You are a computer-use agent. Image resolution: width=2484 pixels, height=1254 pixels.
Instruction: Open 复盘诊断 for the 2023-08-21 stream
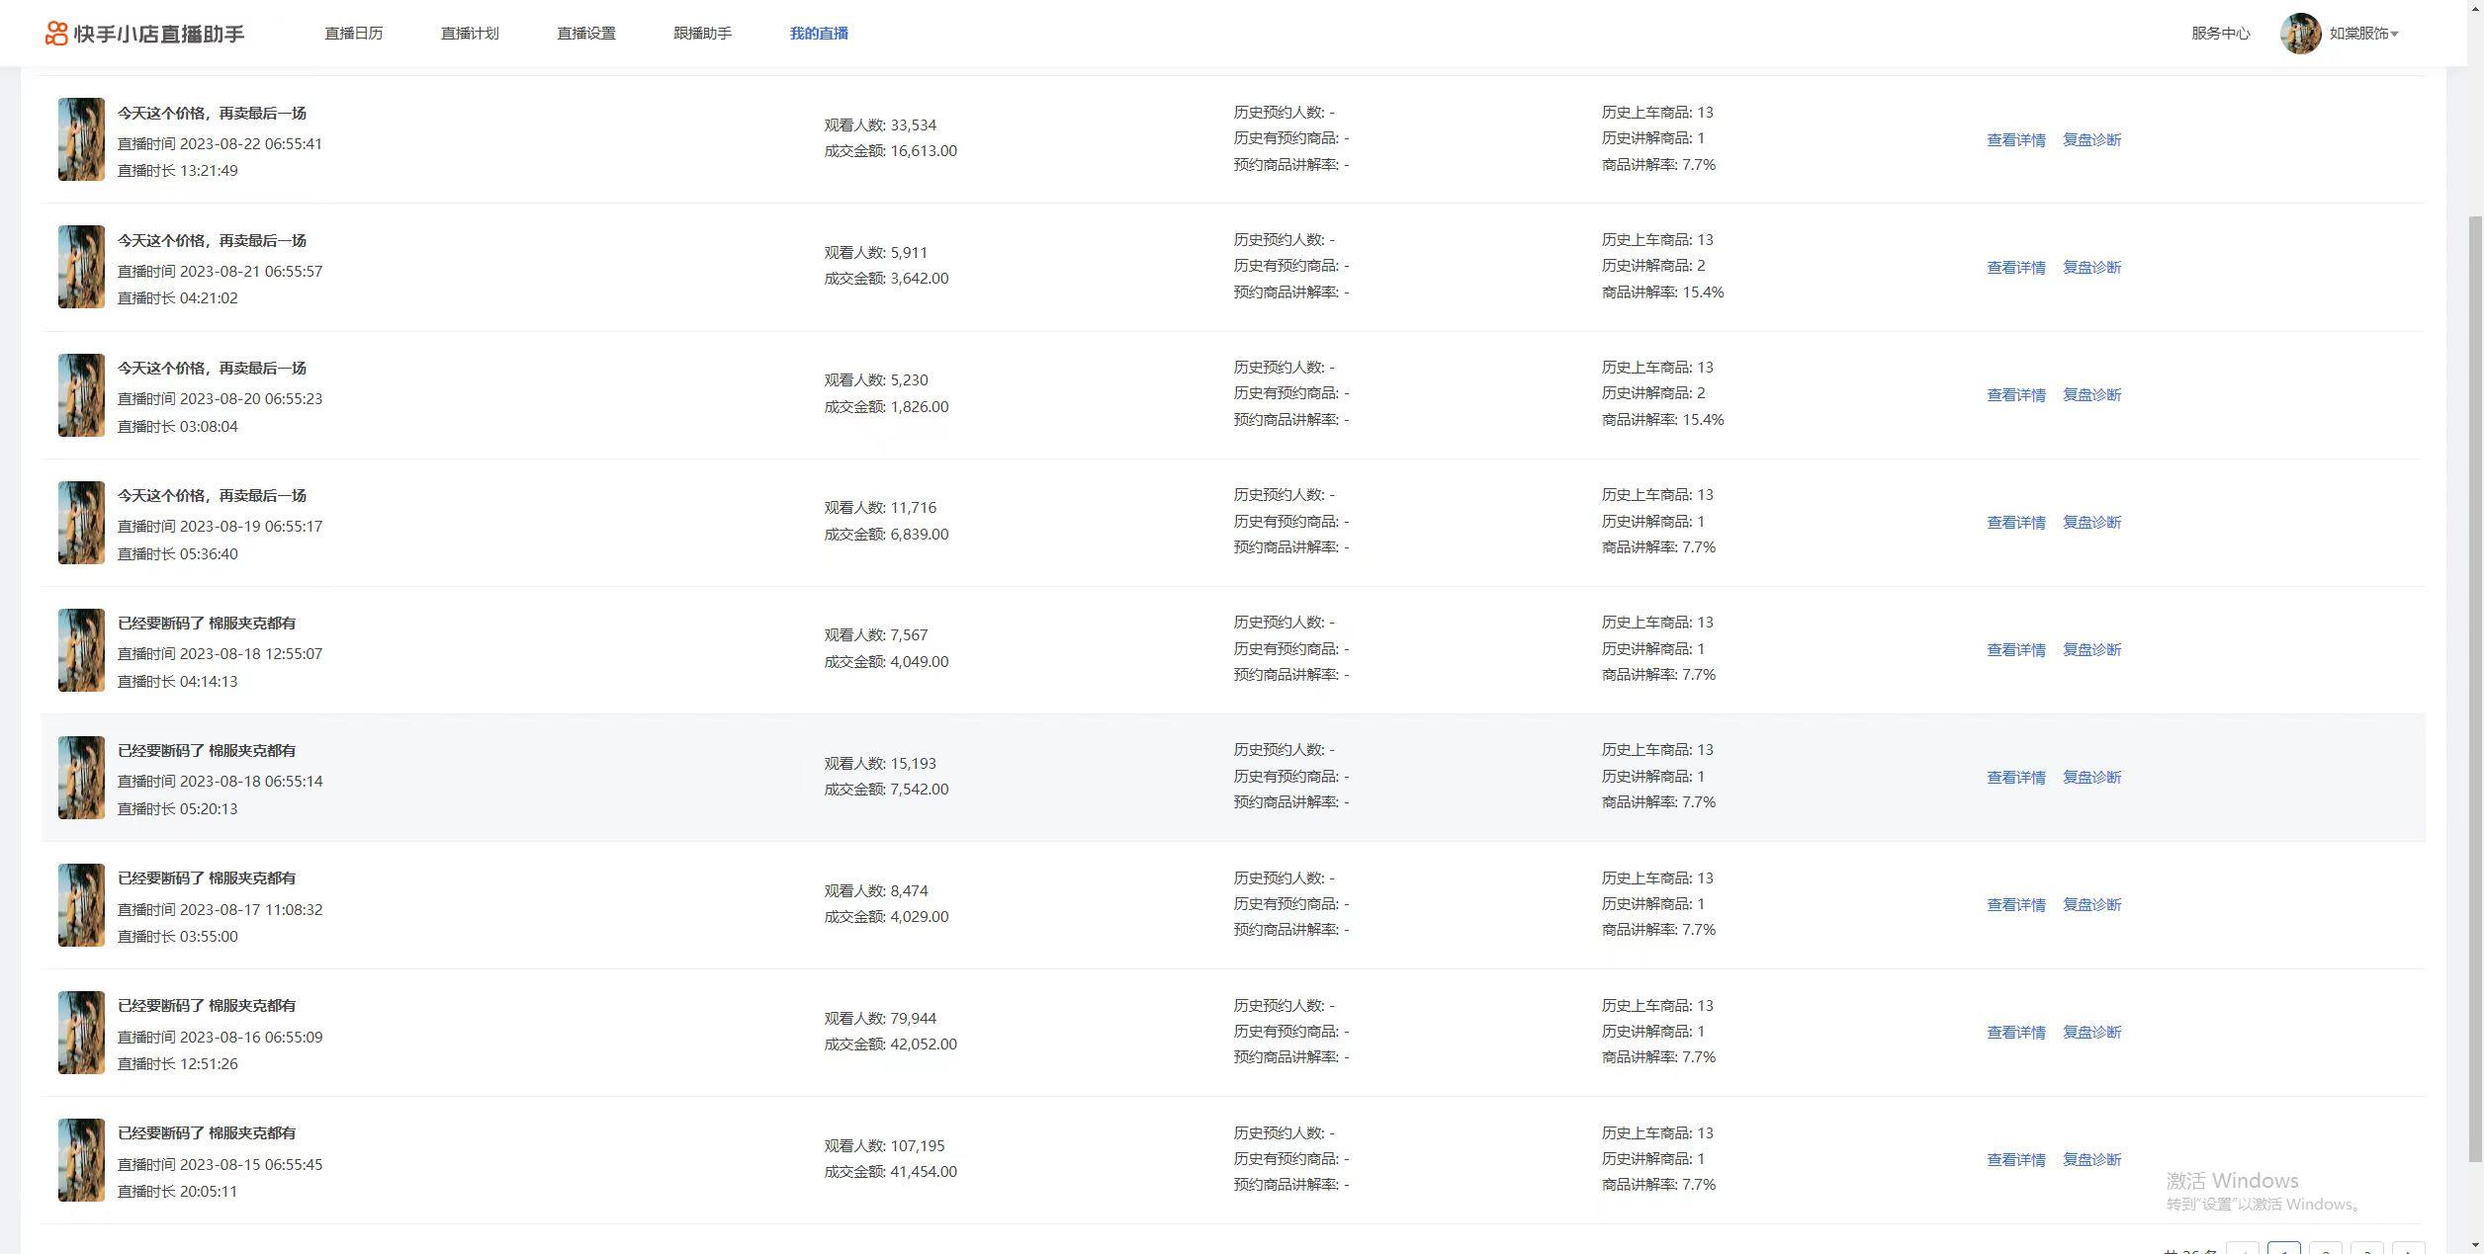(2091, 268)
